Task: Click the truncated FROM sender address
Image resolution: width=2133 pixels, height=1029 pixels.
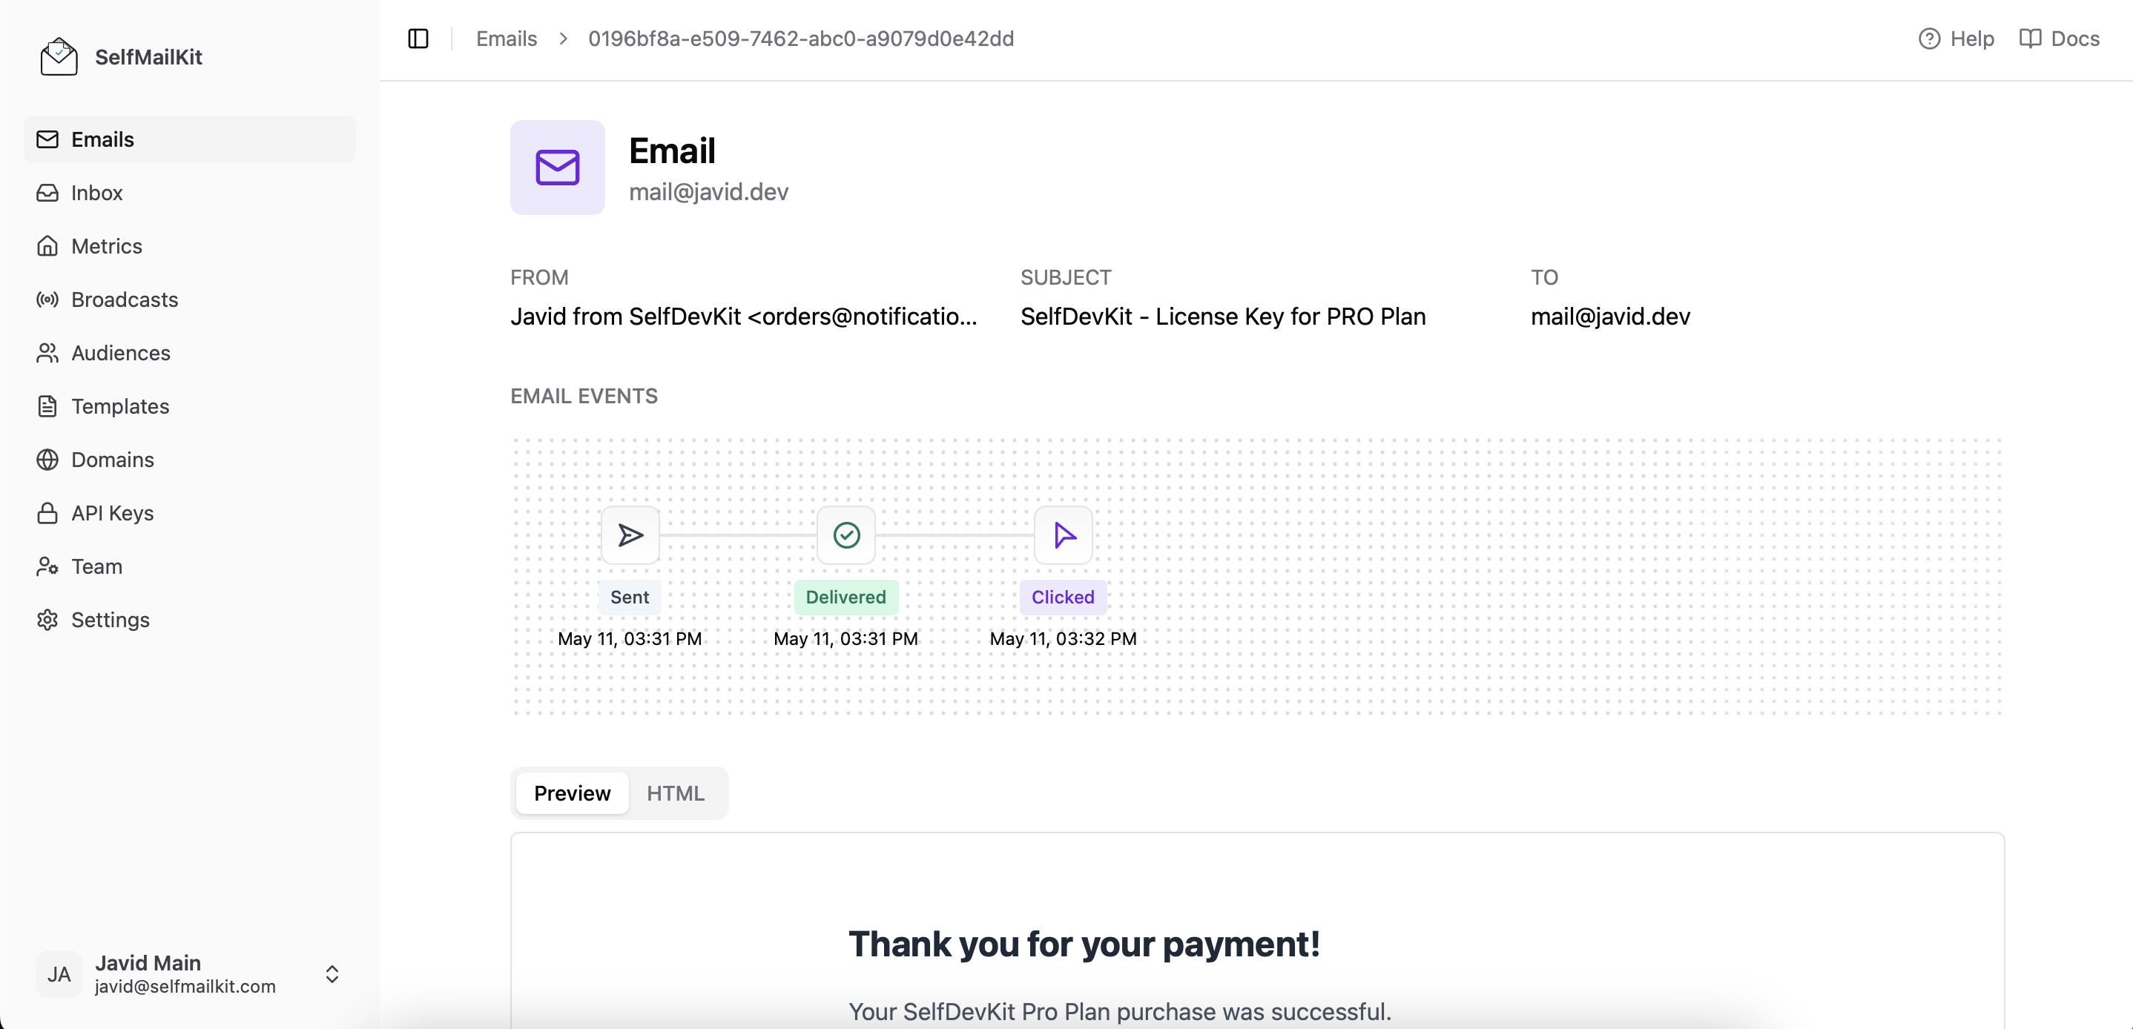Action: point(744,317)
